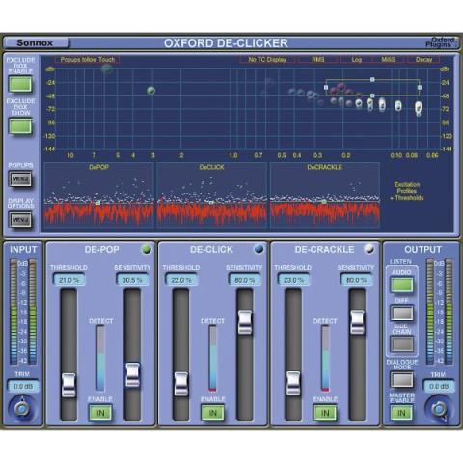The height and width of the screenshot is (463, 463).
Task: Enable the Listen Audio button
Action: coord(401,285)
